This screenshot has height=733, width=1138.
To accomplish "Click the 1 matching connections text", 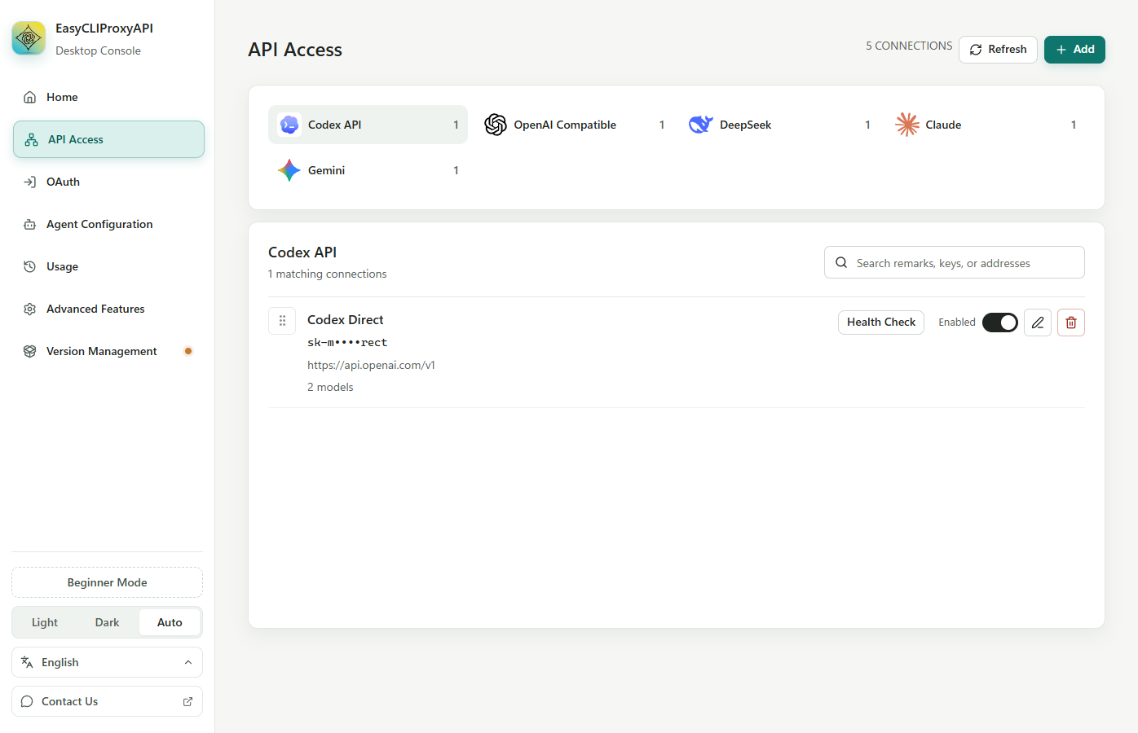I will (328, 274).
